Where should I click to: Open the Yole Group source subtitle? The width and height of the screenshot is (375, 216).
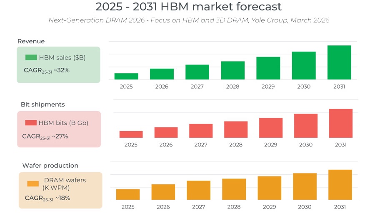pyautogui.click(x=188, y=20)
